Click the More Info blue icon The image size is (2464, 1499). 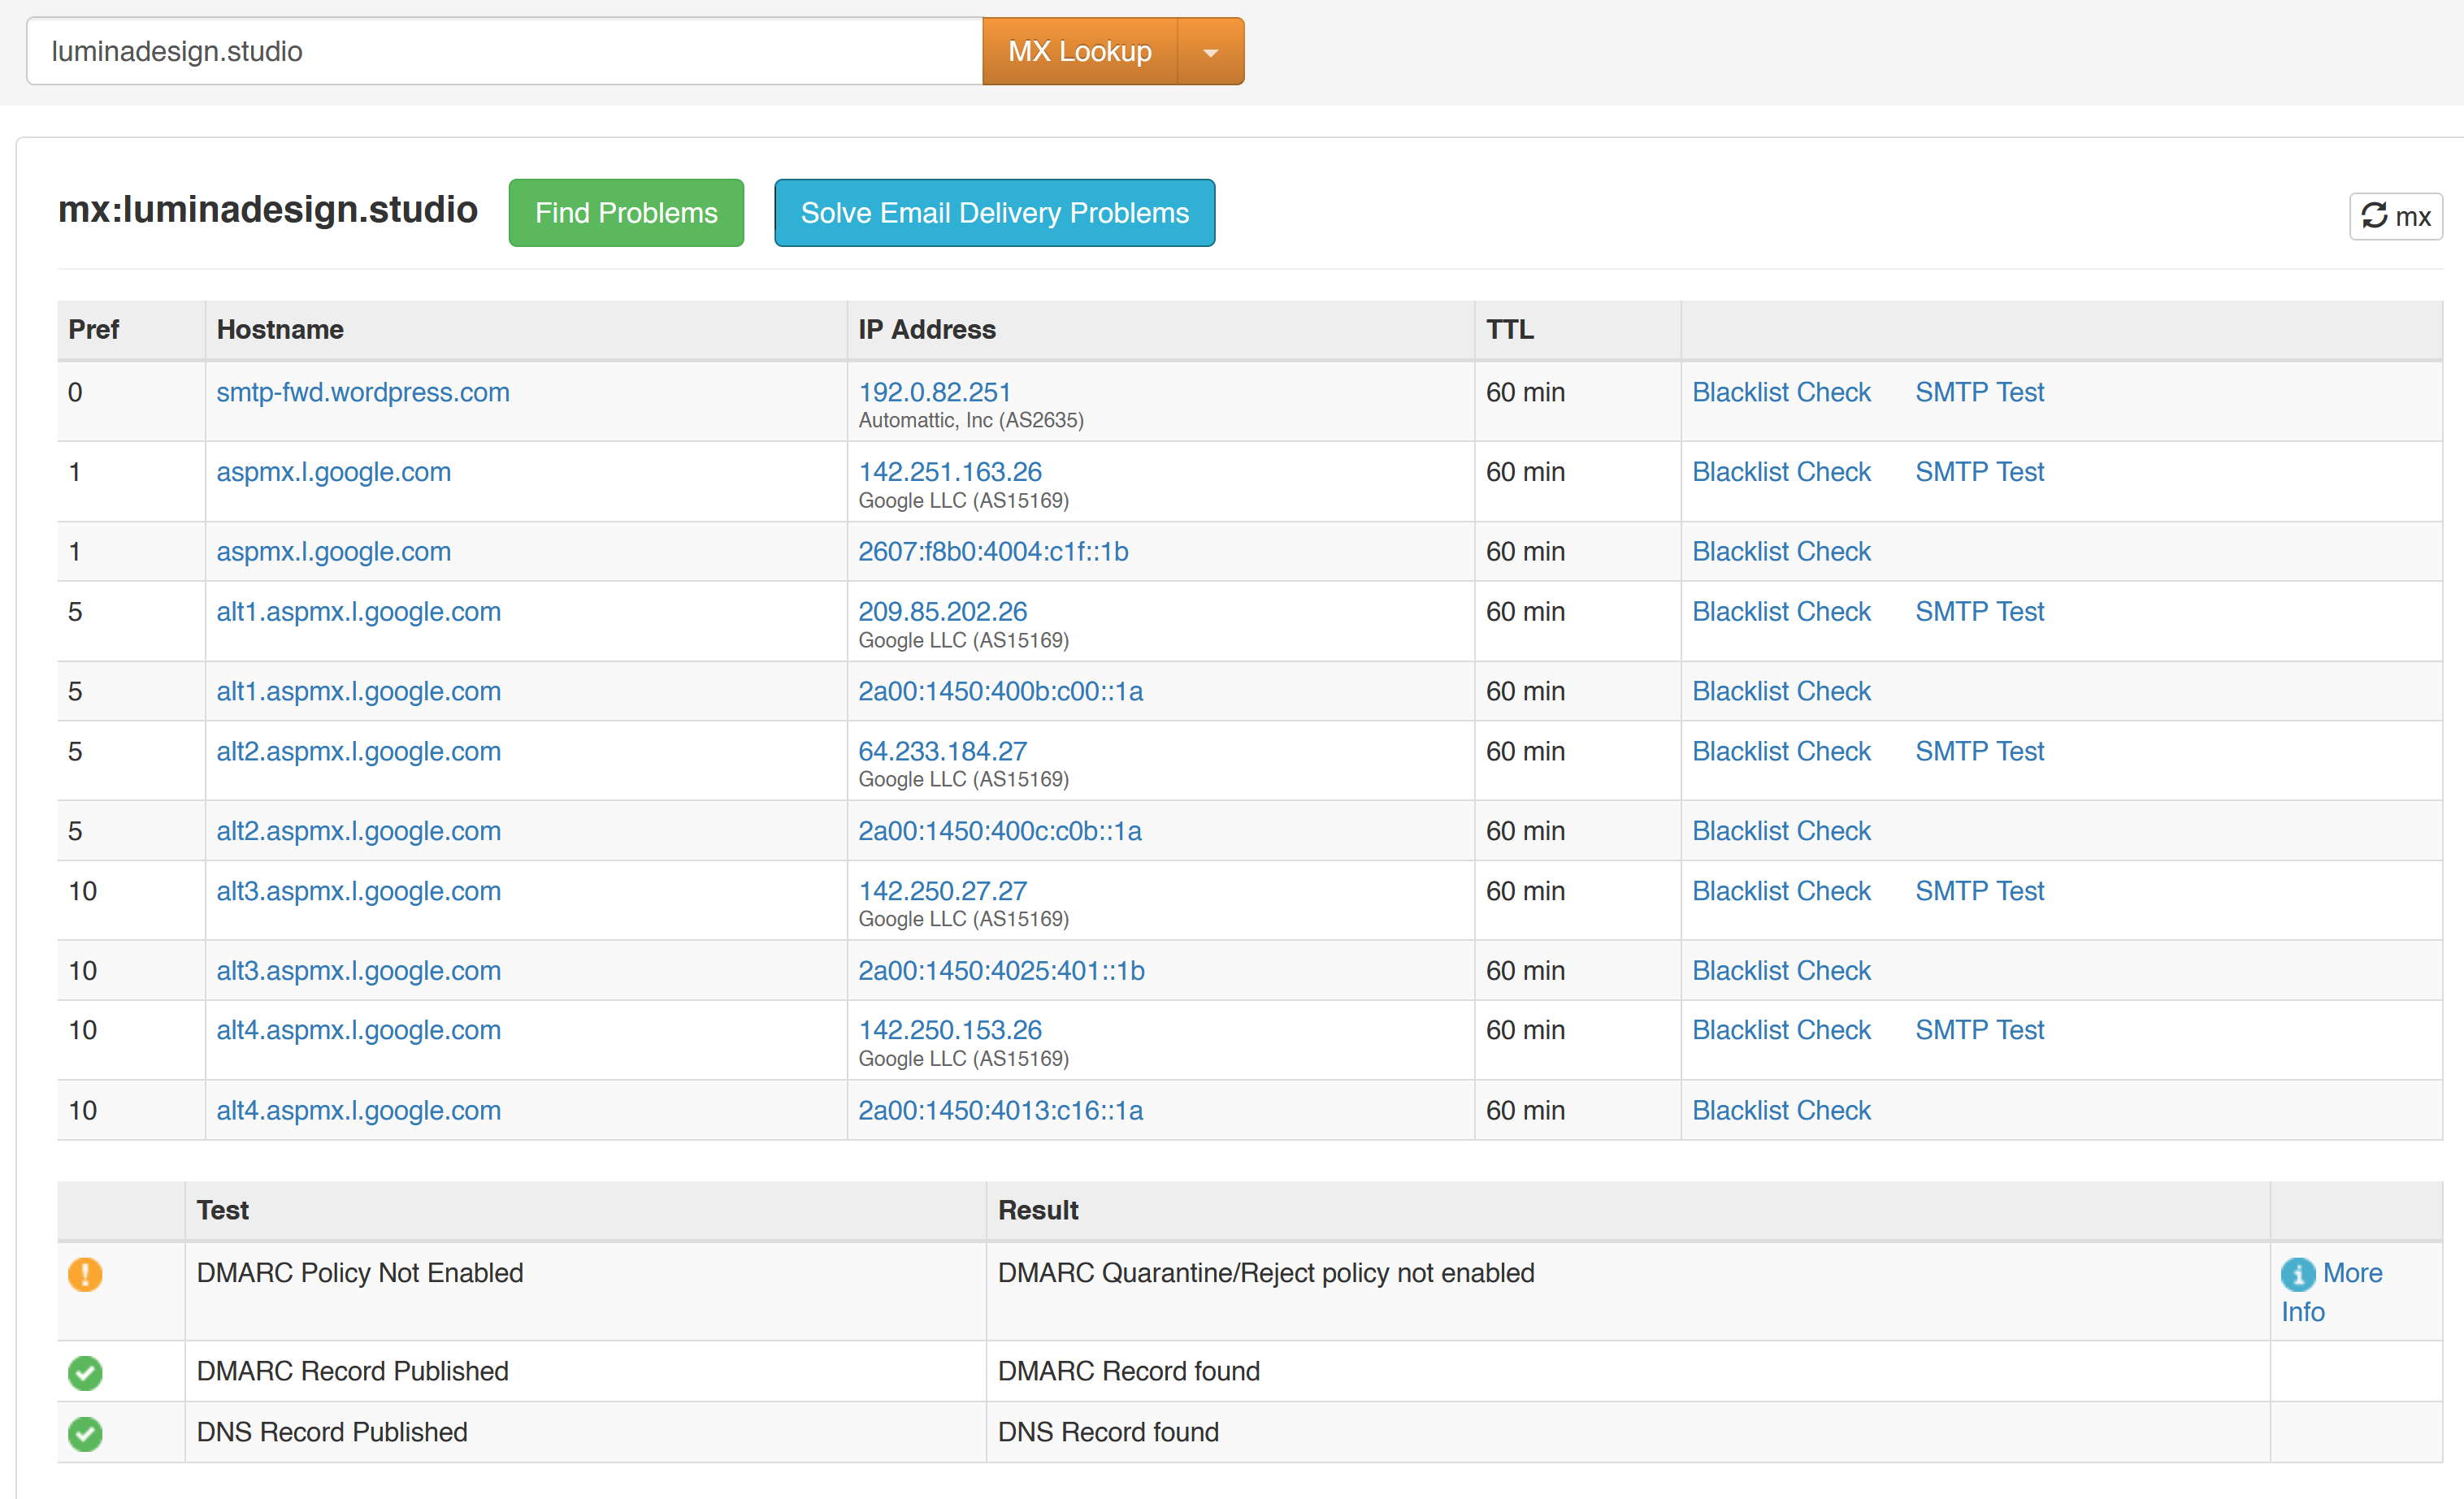[2298, 1274]
